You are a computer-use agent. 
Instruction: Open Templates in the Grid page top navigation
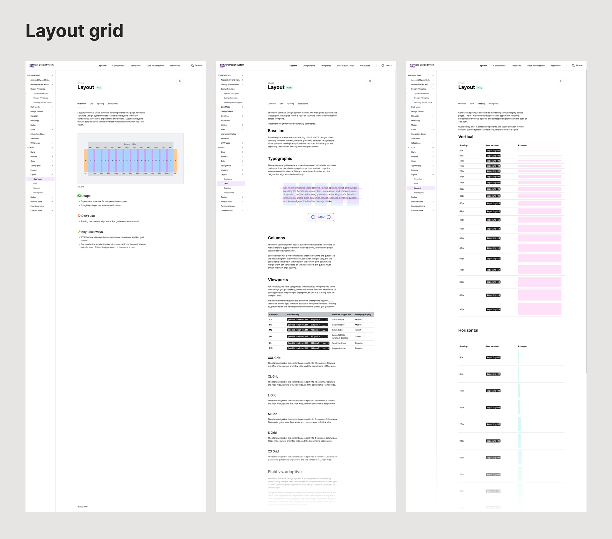click(x=326, y=66)
